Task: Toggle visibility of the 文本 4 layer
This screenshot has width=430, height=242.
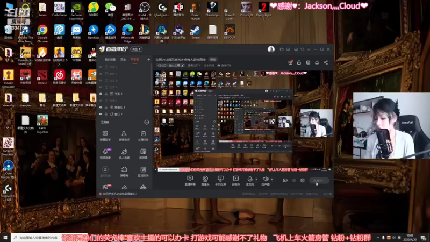Action: (101, 87)
